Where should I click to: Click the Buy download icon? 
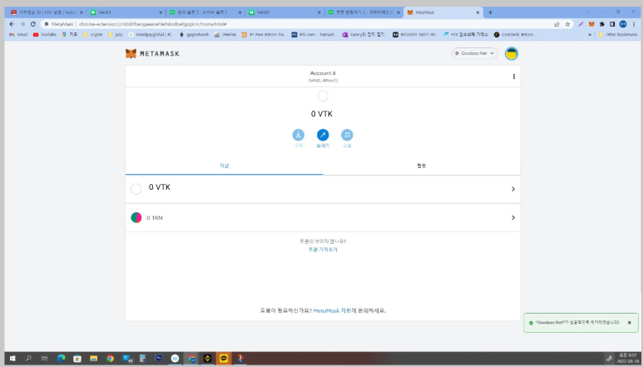[299, 135]
